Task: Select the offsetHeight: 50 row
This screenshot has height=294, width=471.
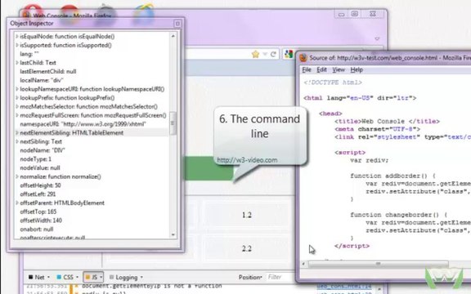Action: tap(92, 185)
